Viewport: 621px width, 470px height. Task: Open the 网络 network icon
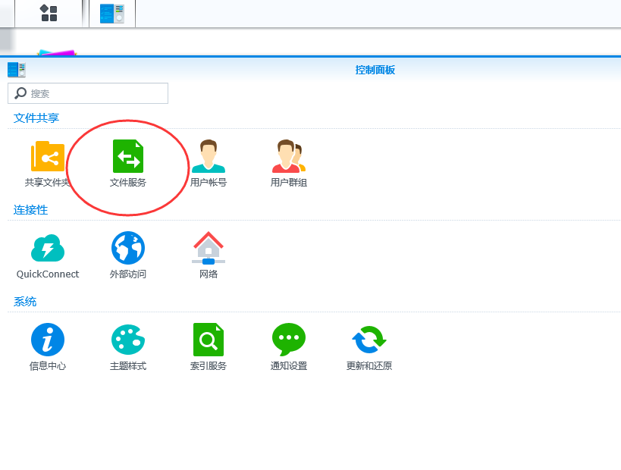[209, 248]
